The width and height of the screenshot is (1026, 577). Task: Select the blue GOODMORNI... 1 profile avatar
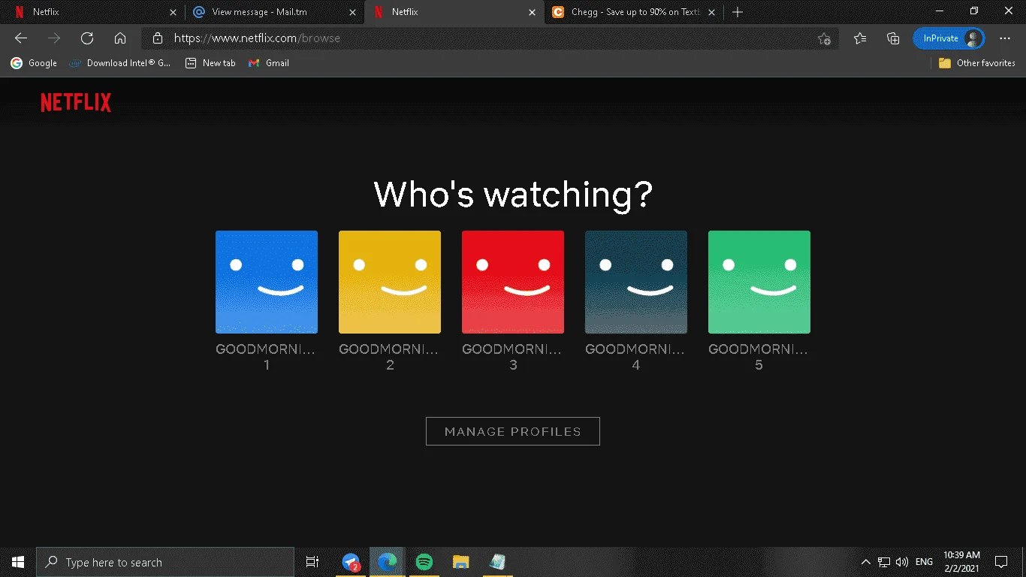click(267, 282)
